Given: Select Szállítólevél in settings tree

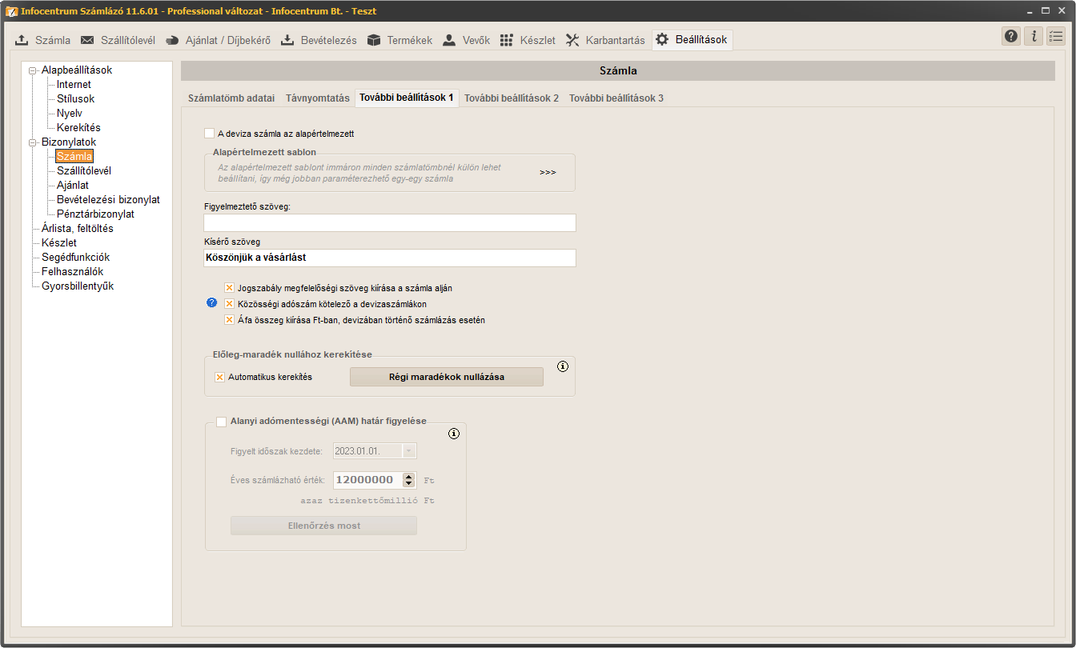Looking at the screenshot, I should [x=84, y=171].
